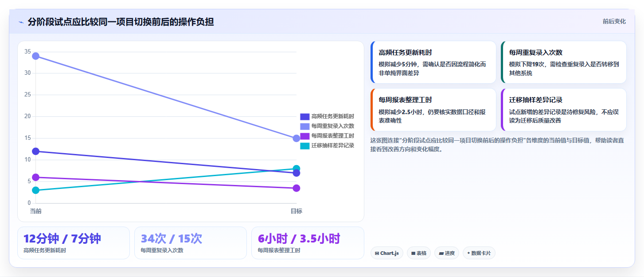Click the 迁移抽样差异记录 point at 目标 (8)
Image resolution: width=644 pixels, height=277 pixels.
pyautogui.click(x=297, y=169)
